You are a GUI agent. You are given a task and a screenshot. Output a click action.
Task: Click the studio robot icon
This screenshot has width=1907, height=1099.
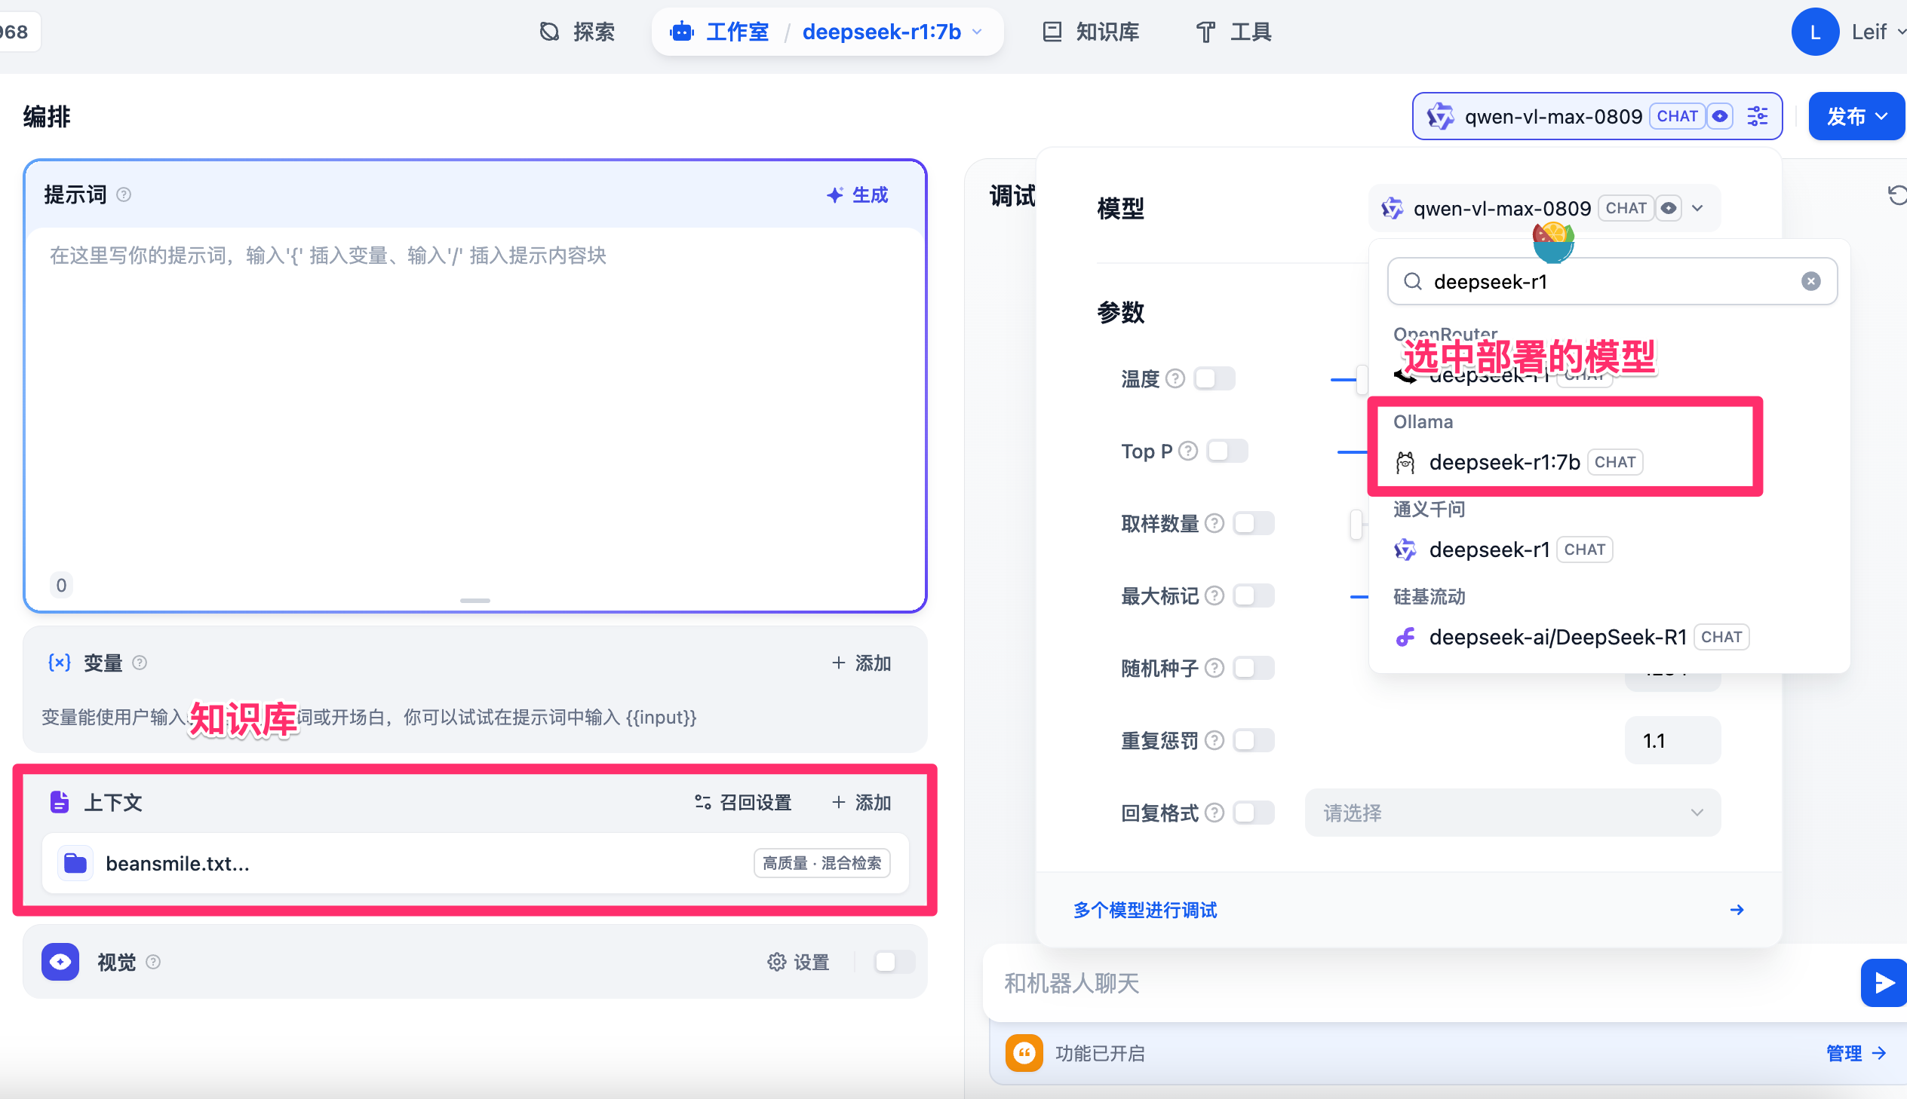(682, 32)
